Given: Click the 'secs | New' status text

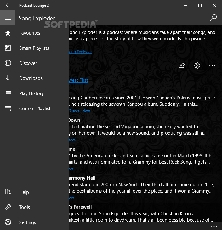Looking at the screenshot, I should 80,111.
